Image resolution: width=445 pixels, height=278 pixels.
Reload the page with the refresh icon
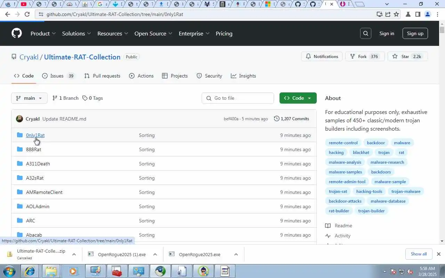click(x=27, y=14)
